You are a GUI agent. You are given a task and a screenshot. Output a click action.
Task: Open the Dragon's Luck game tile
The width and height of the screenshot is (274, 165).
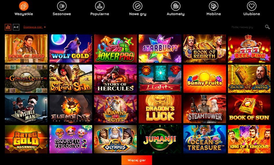pos(160,109)
